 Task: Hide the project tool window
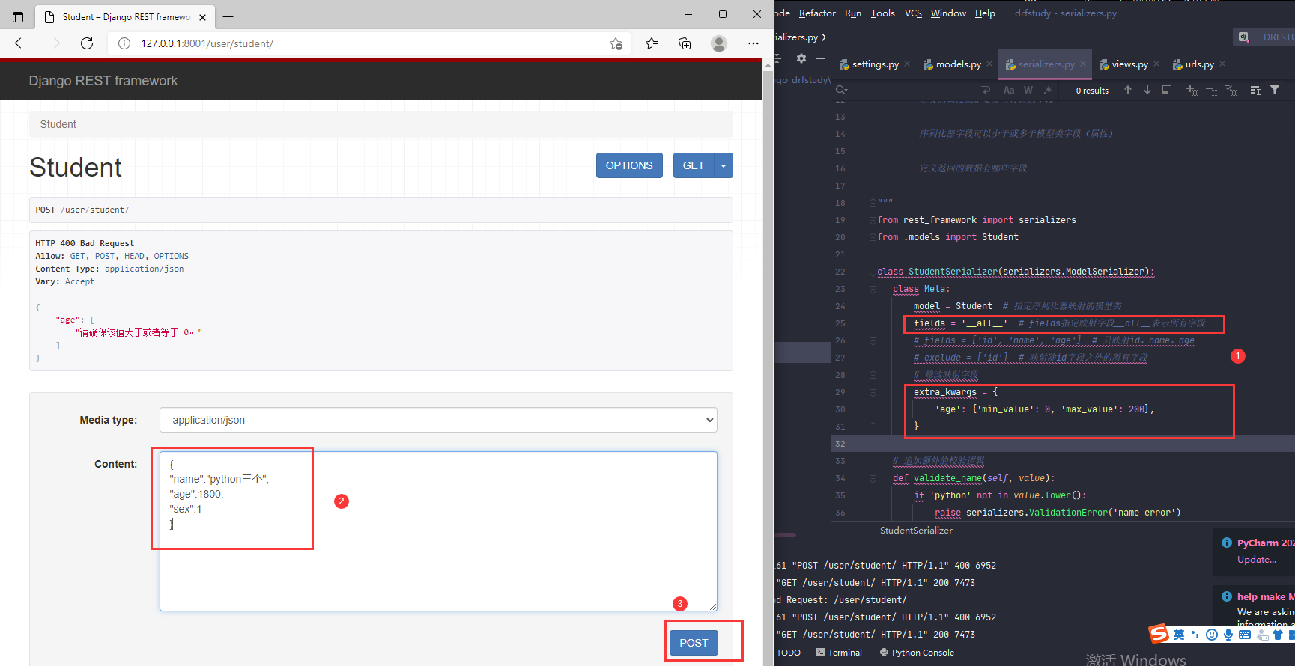(x=821, y=58)
